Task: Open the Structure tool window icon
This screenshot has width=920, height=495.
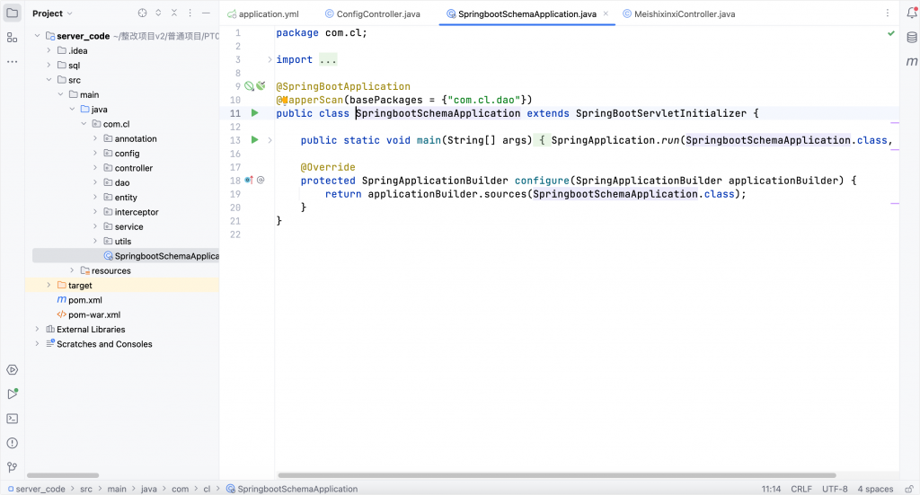Action: [12, 38]
